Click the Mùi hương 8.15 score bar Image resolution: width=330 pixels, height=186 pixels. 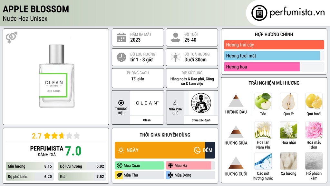coord(30,166)
